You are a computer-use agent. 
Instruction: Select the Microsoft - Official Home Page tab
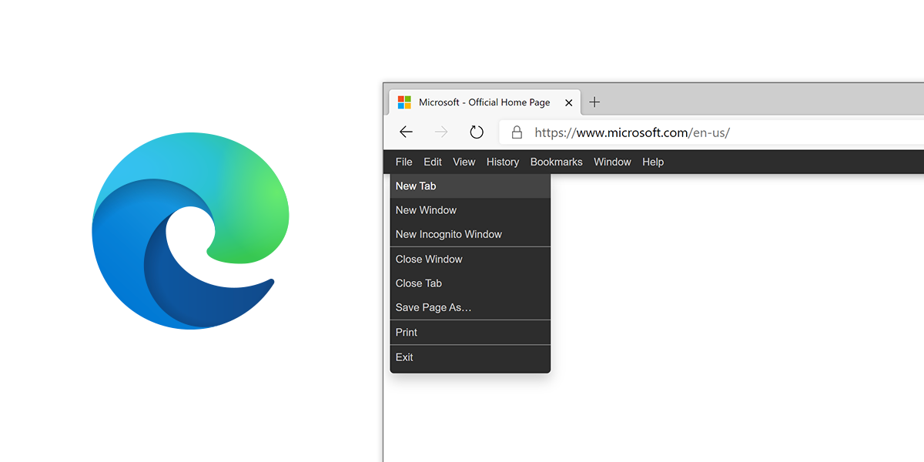point(484,102)
